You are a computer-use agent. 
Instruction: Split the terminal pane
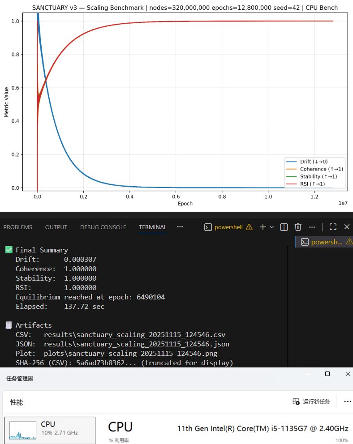(284, 227)
